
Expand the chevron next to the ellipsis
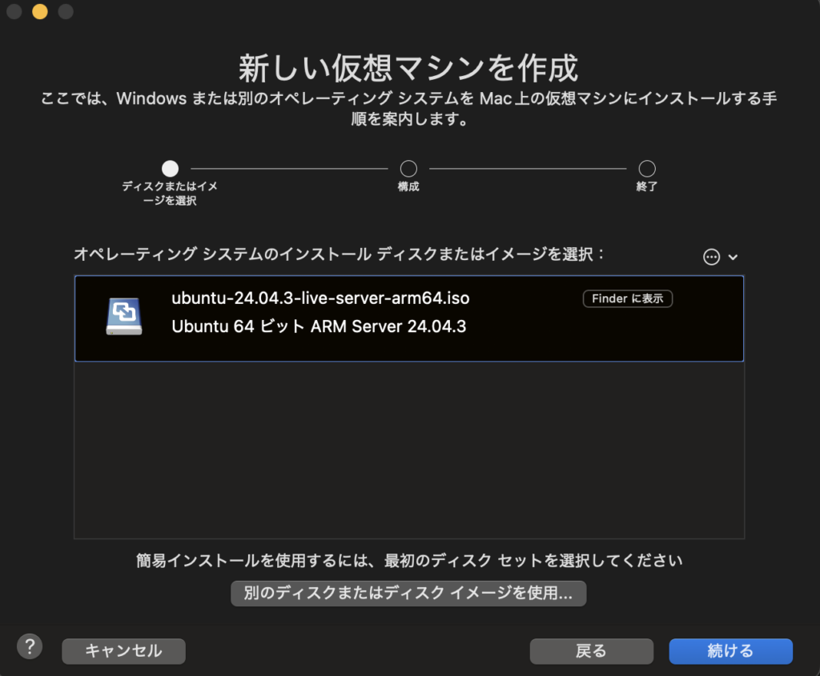click(x=733, y=257)
